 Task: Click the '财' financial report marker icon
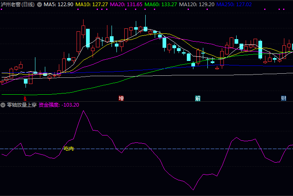(x=284, y=98)
